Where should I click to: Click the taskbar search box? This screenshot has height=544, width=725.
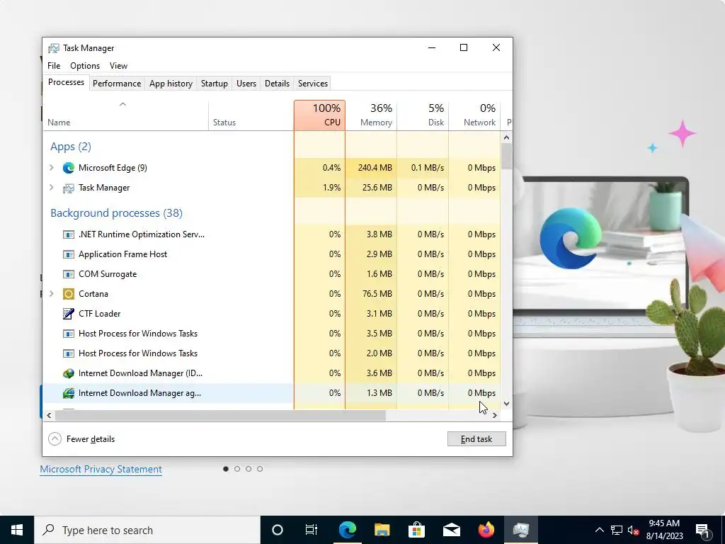click(x=147, y=530)
